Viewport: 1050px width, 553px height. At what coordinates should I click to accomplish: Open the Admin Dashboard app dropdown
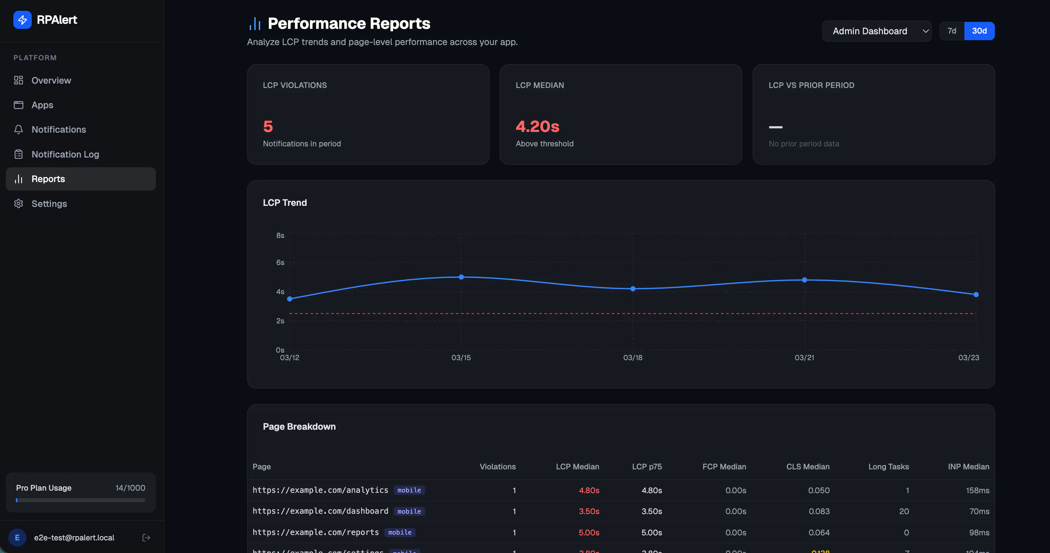click(877, 31)
